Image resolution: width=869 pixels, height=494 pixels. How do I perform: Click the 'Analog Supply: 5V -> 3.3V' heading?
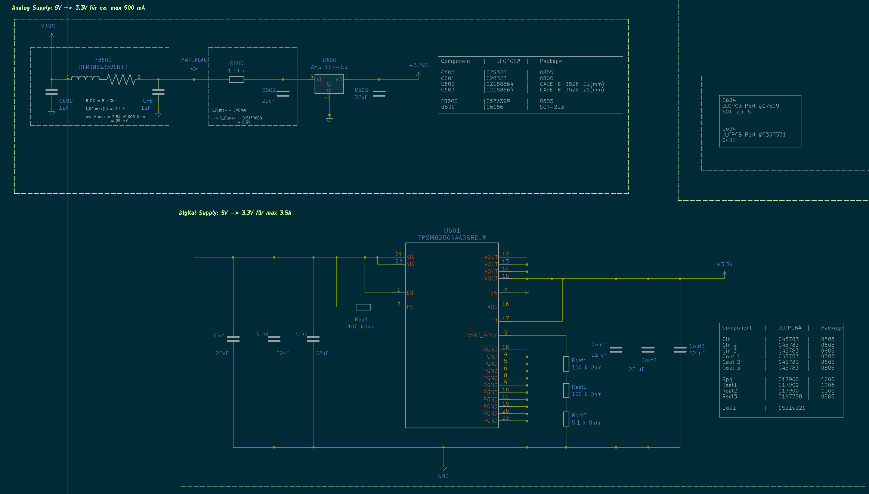(x=78, y=7)
